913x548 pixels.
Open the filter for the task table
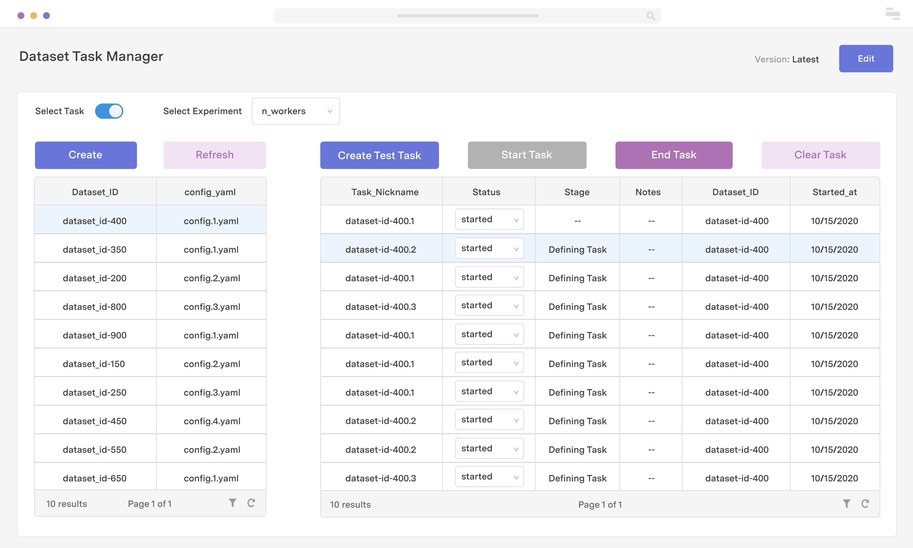(x=846, y=503)
